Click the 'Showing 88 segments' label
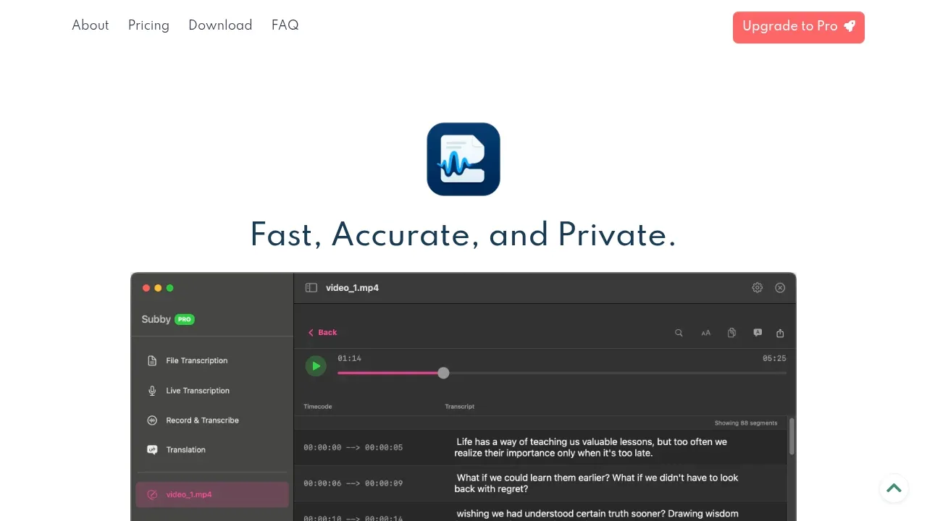The height and width of the screenshot is (521, 927). (746, 423)
